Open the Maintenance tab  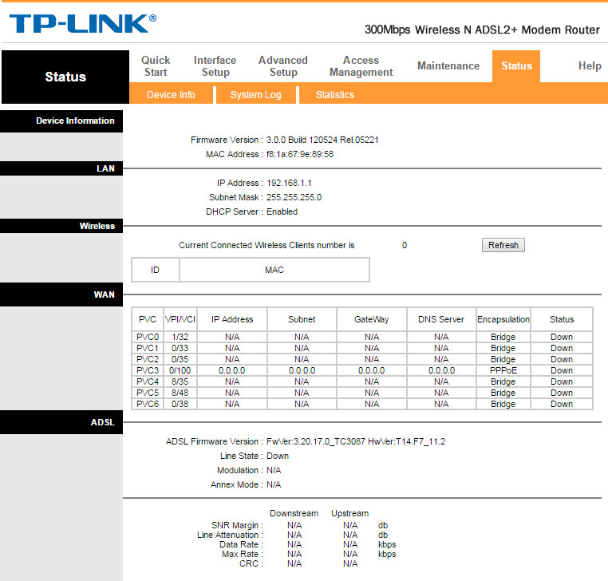click(x=448, y=66)
